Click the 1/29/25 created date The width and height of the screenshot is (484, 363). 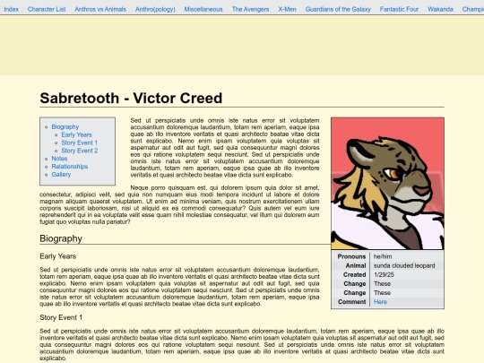[384, 275]
